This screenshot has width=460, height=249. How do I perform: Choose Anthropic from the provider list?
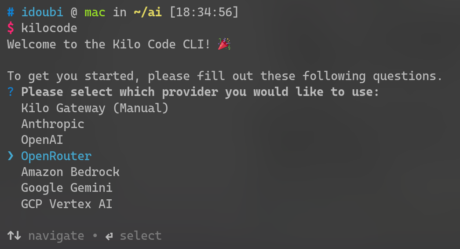[52, 124]
